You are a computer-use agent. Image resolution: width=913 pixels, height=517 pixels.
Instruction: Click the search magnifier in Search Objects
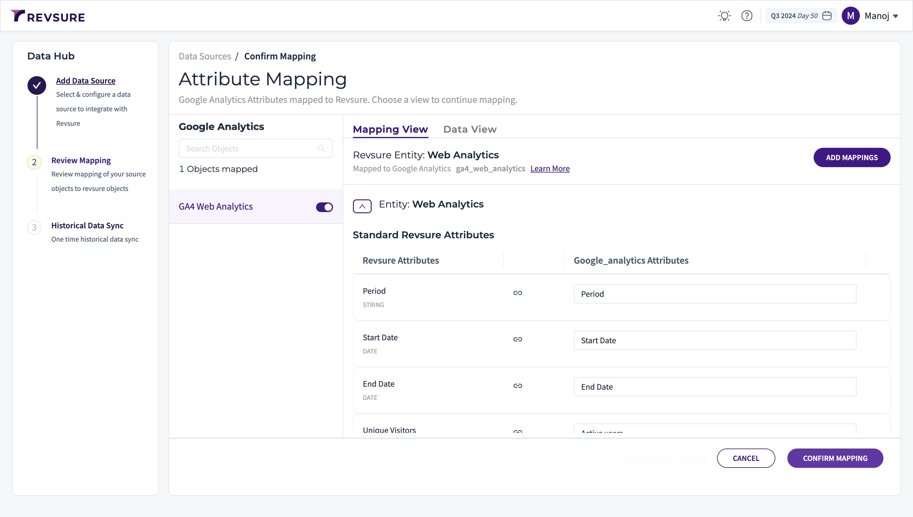pyautogui.click(x=321, y=148)
